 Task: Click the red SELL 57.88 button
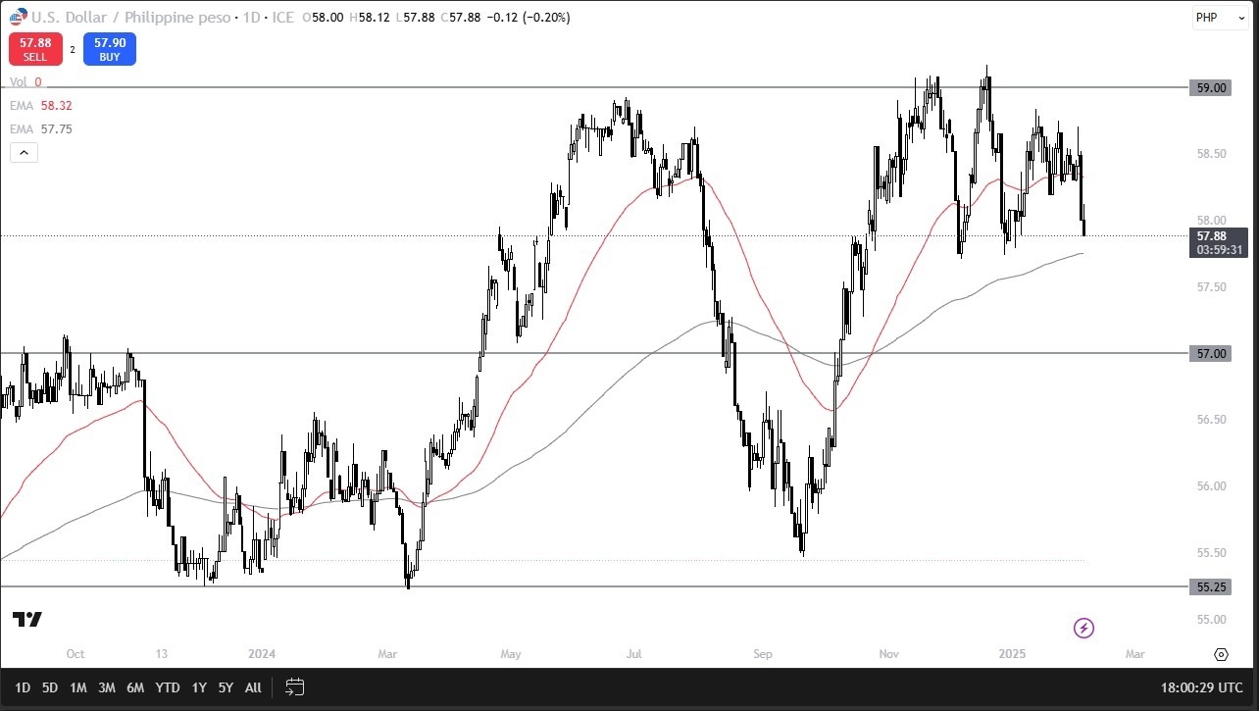35,49
